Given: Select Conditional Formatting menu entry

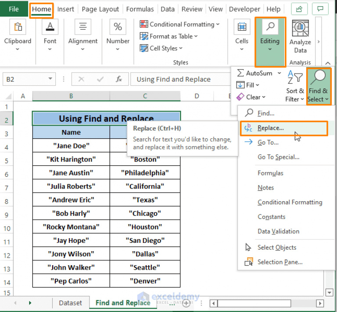Looking at the screenshot, I should [x=287, y=202].
